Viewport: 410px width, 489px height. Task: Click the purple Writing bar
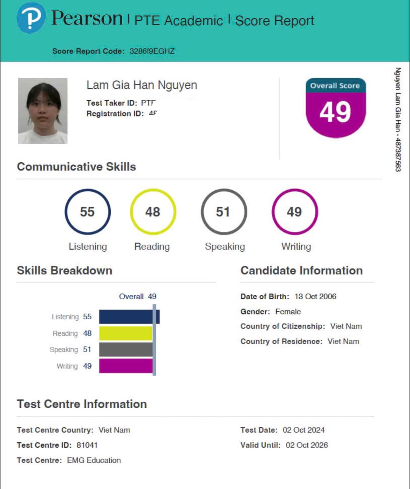coord(126,366)
